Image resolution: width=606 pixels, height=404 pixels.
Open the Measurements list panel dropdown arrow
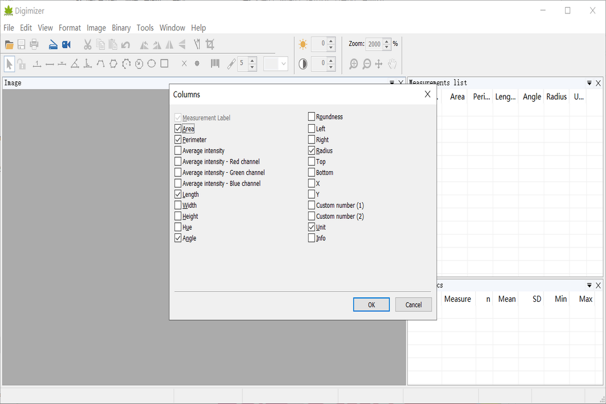pos(589,83)
